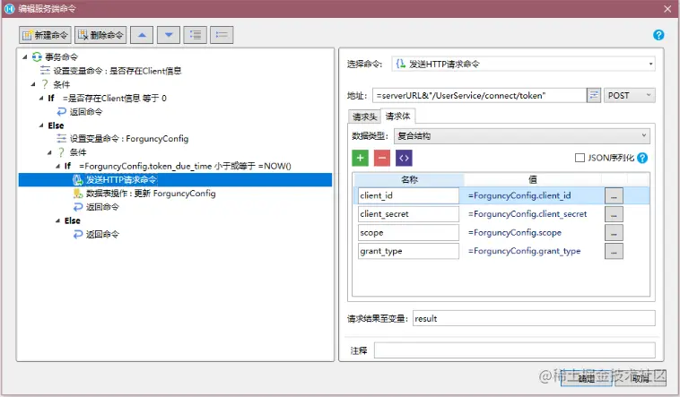Image resolution: width=680 pixels, height=397 pixels.
Task: Click value =ForguncyConfig.grant_type
Action: tap(524, 252)
